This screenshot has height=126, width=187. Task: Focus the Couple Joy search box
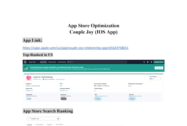pyautogui.click(x=44, y=119)
